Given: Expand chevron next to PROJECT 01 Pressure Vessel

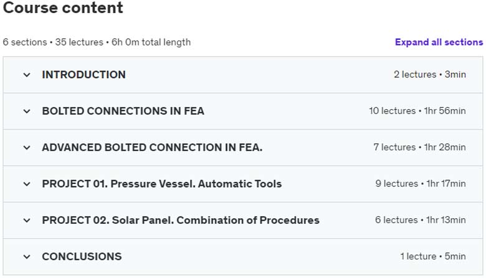Looking at the screenshot, I should click(x=27, y=184).
